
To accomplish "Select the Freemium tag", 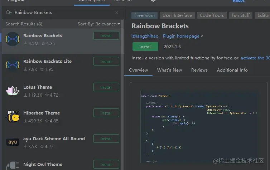I will pos(144,15).
